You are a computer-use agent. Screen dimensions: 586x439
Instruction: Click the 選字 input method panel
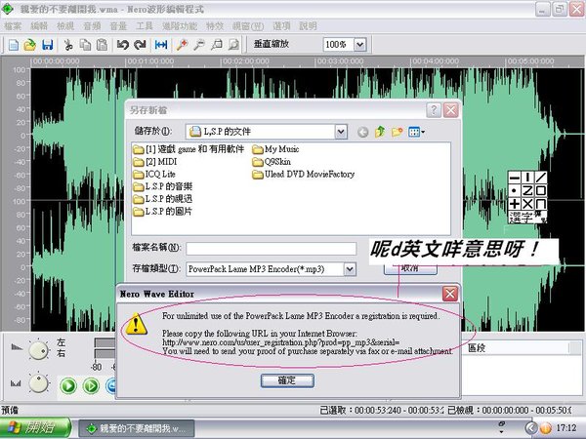[527, 197]
